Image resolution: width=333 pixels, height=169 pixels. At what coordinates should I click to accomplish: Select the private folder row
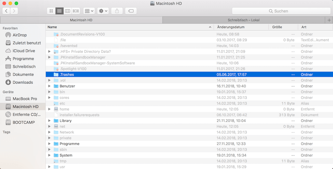tap(190, 138)
